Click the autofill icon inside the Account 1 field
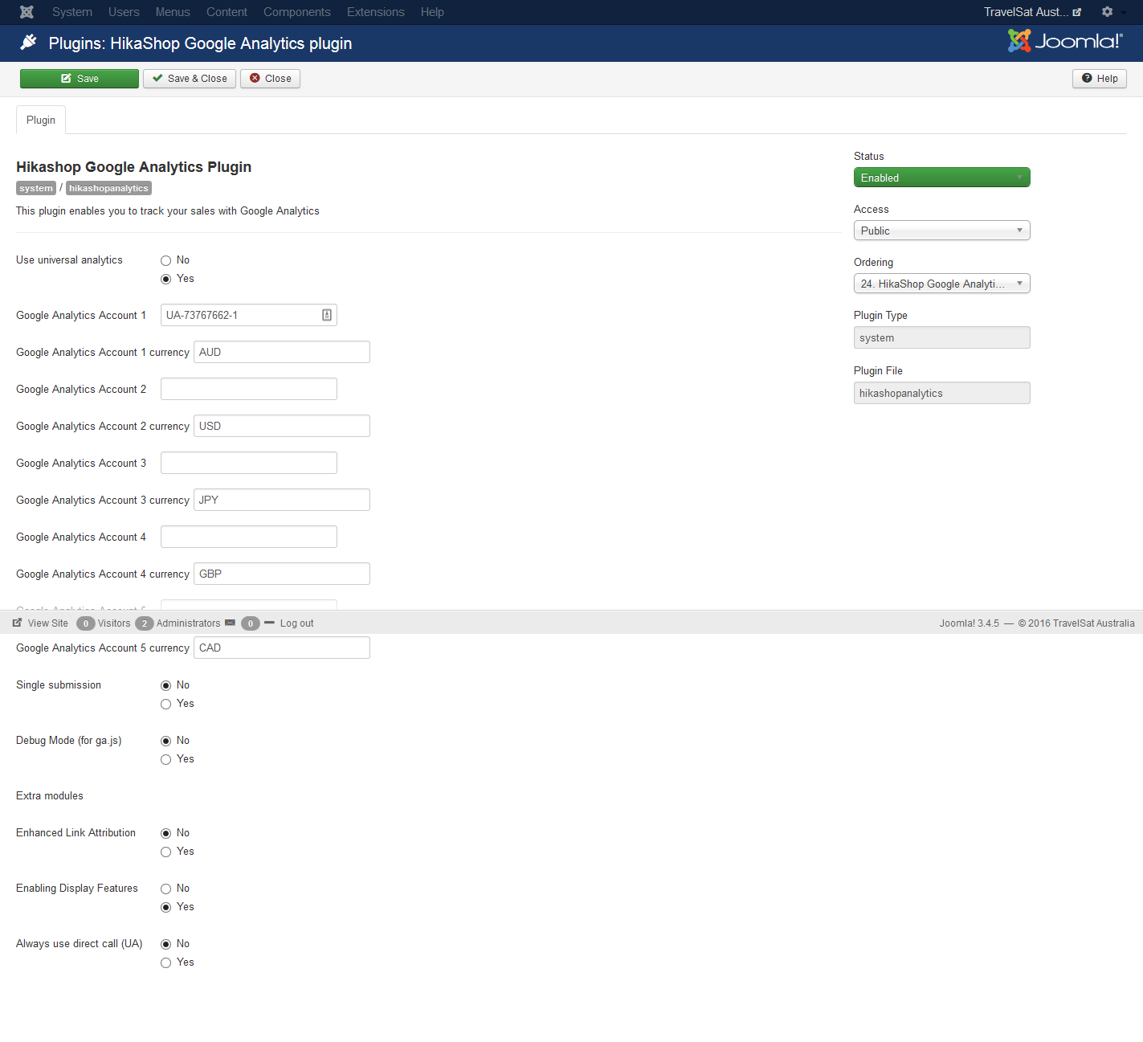The image size is (1143, 1042). click(x=327, y=315)
